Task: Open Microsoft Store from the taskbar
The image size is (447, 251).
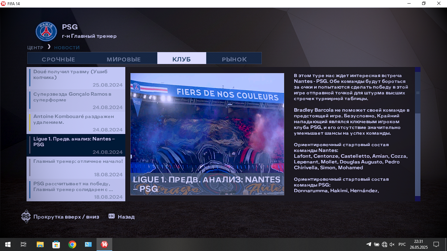Action: coord(56,244)
